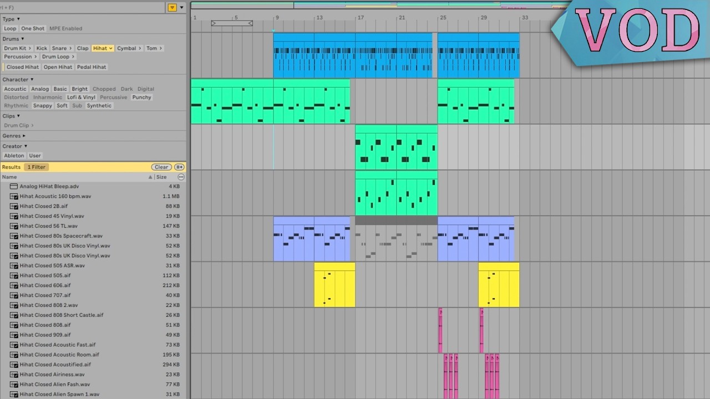
Task: Toggle the One Shot type filter tag
Action: 33,28
